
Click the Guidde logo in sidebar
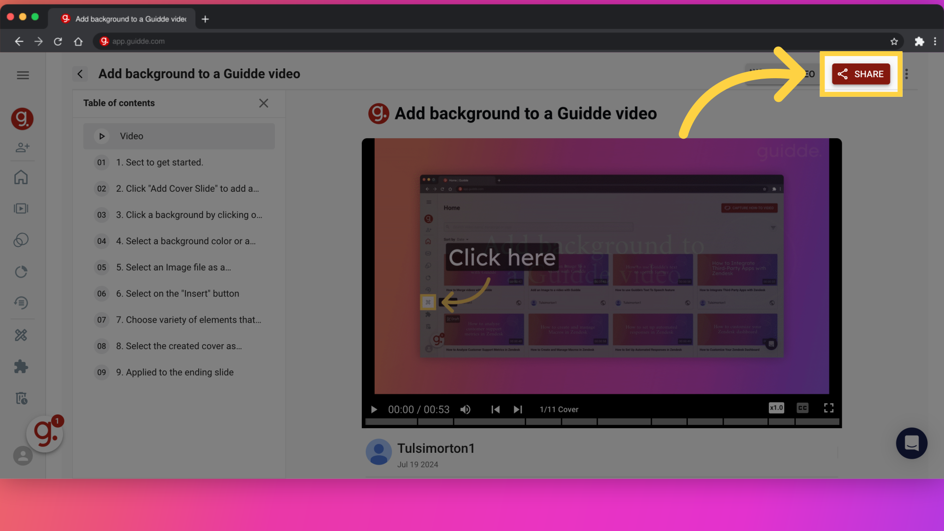[x=22, y=118]
